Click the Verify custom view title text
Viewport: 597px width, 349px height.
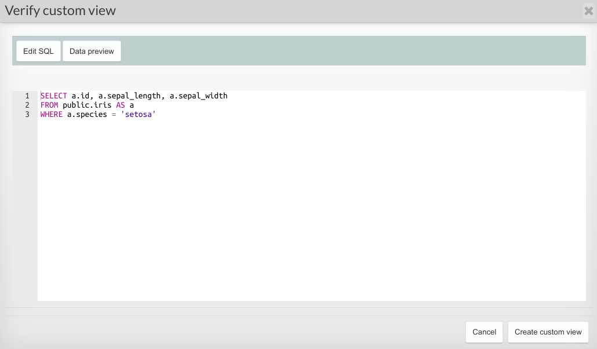pos(60,10)
